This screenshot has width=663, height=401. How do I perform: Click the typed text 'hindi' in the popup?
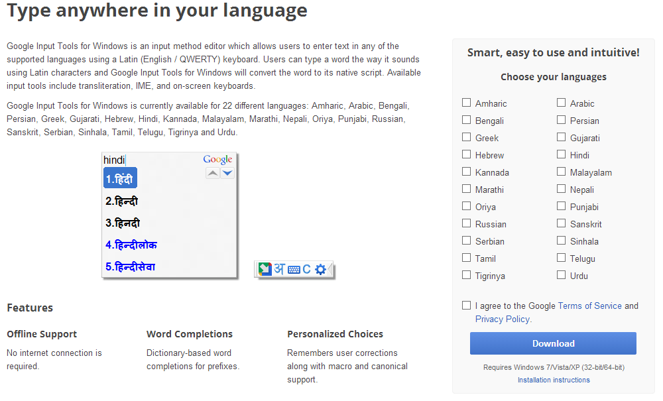(114, 160)
